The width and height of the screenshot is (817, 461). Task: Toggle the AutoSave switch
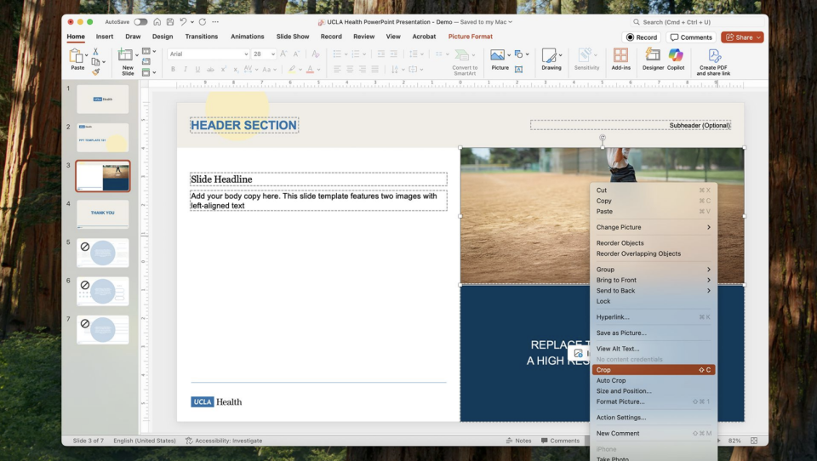click(x=140, y=22)
